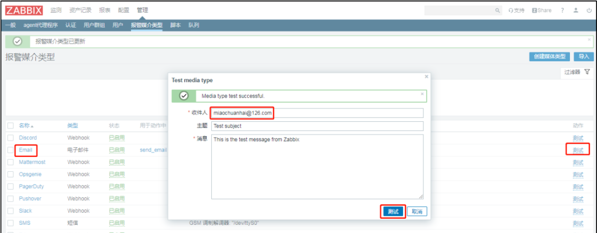Select all media types checkbox in header

pyautogui.click(x=11, y=126)
